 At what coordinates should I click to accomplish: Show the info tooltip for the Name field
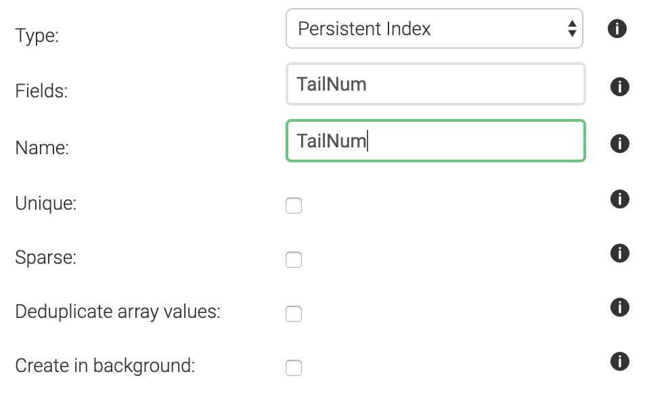point(619,143)
